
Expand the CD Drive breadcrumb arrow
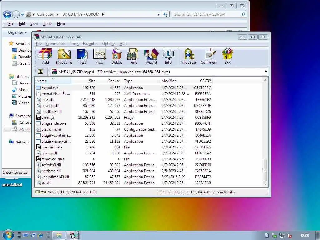tap(103, 14)
